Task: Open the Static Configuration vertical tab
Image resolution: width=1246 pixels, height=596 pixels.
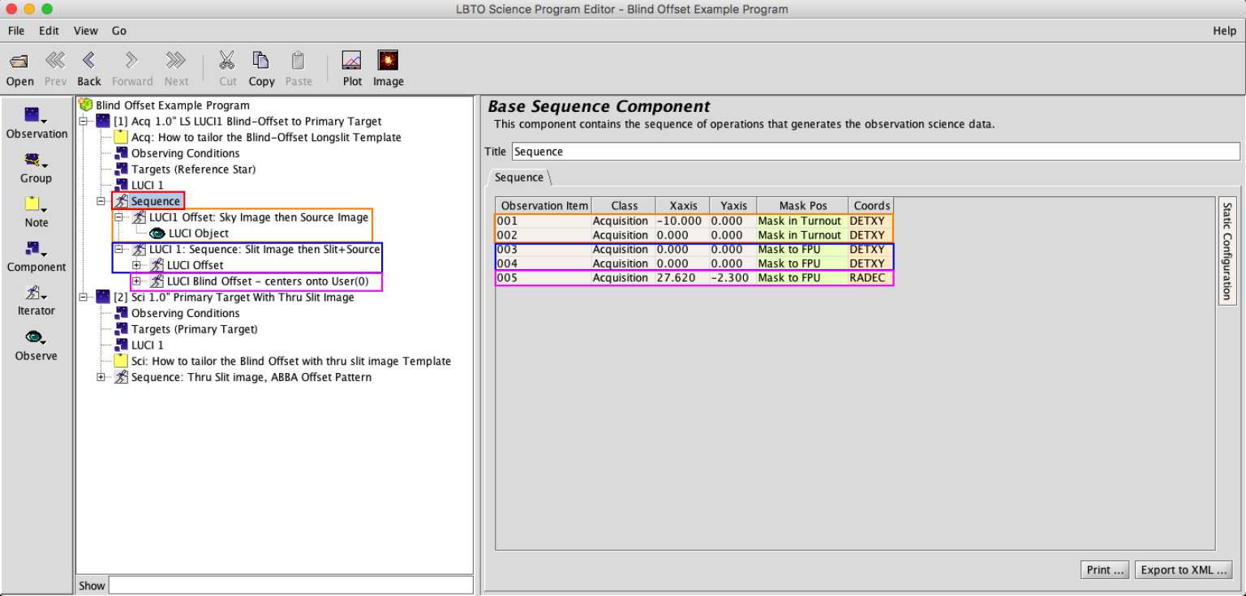Action: 1227,250
